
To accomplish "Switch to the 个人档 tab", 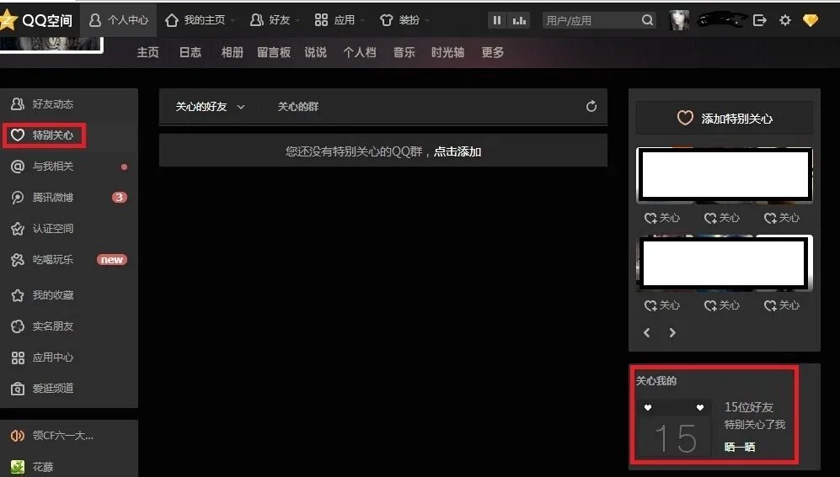I will tap(360, 52).
